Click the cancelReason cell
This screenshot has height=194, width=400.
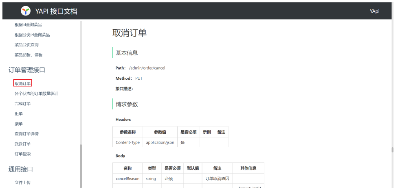pos(127,179)
